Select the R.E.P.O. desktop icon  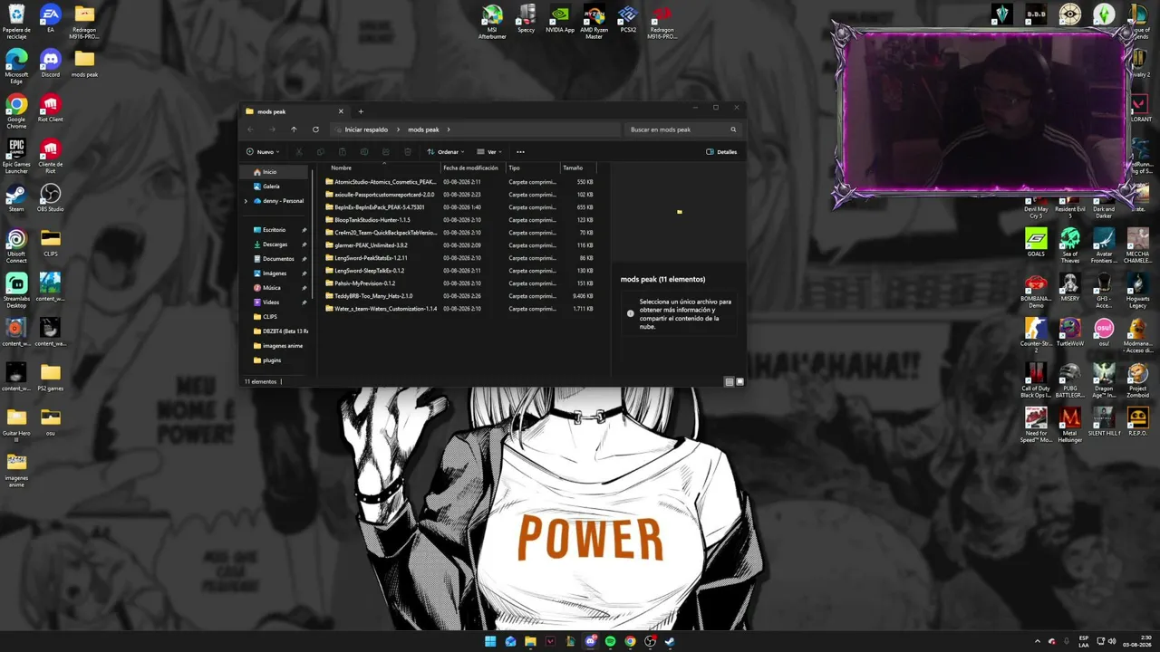pos(1137,421)
